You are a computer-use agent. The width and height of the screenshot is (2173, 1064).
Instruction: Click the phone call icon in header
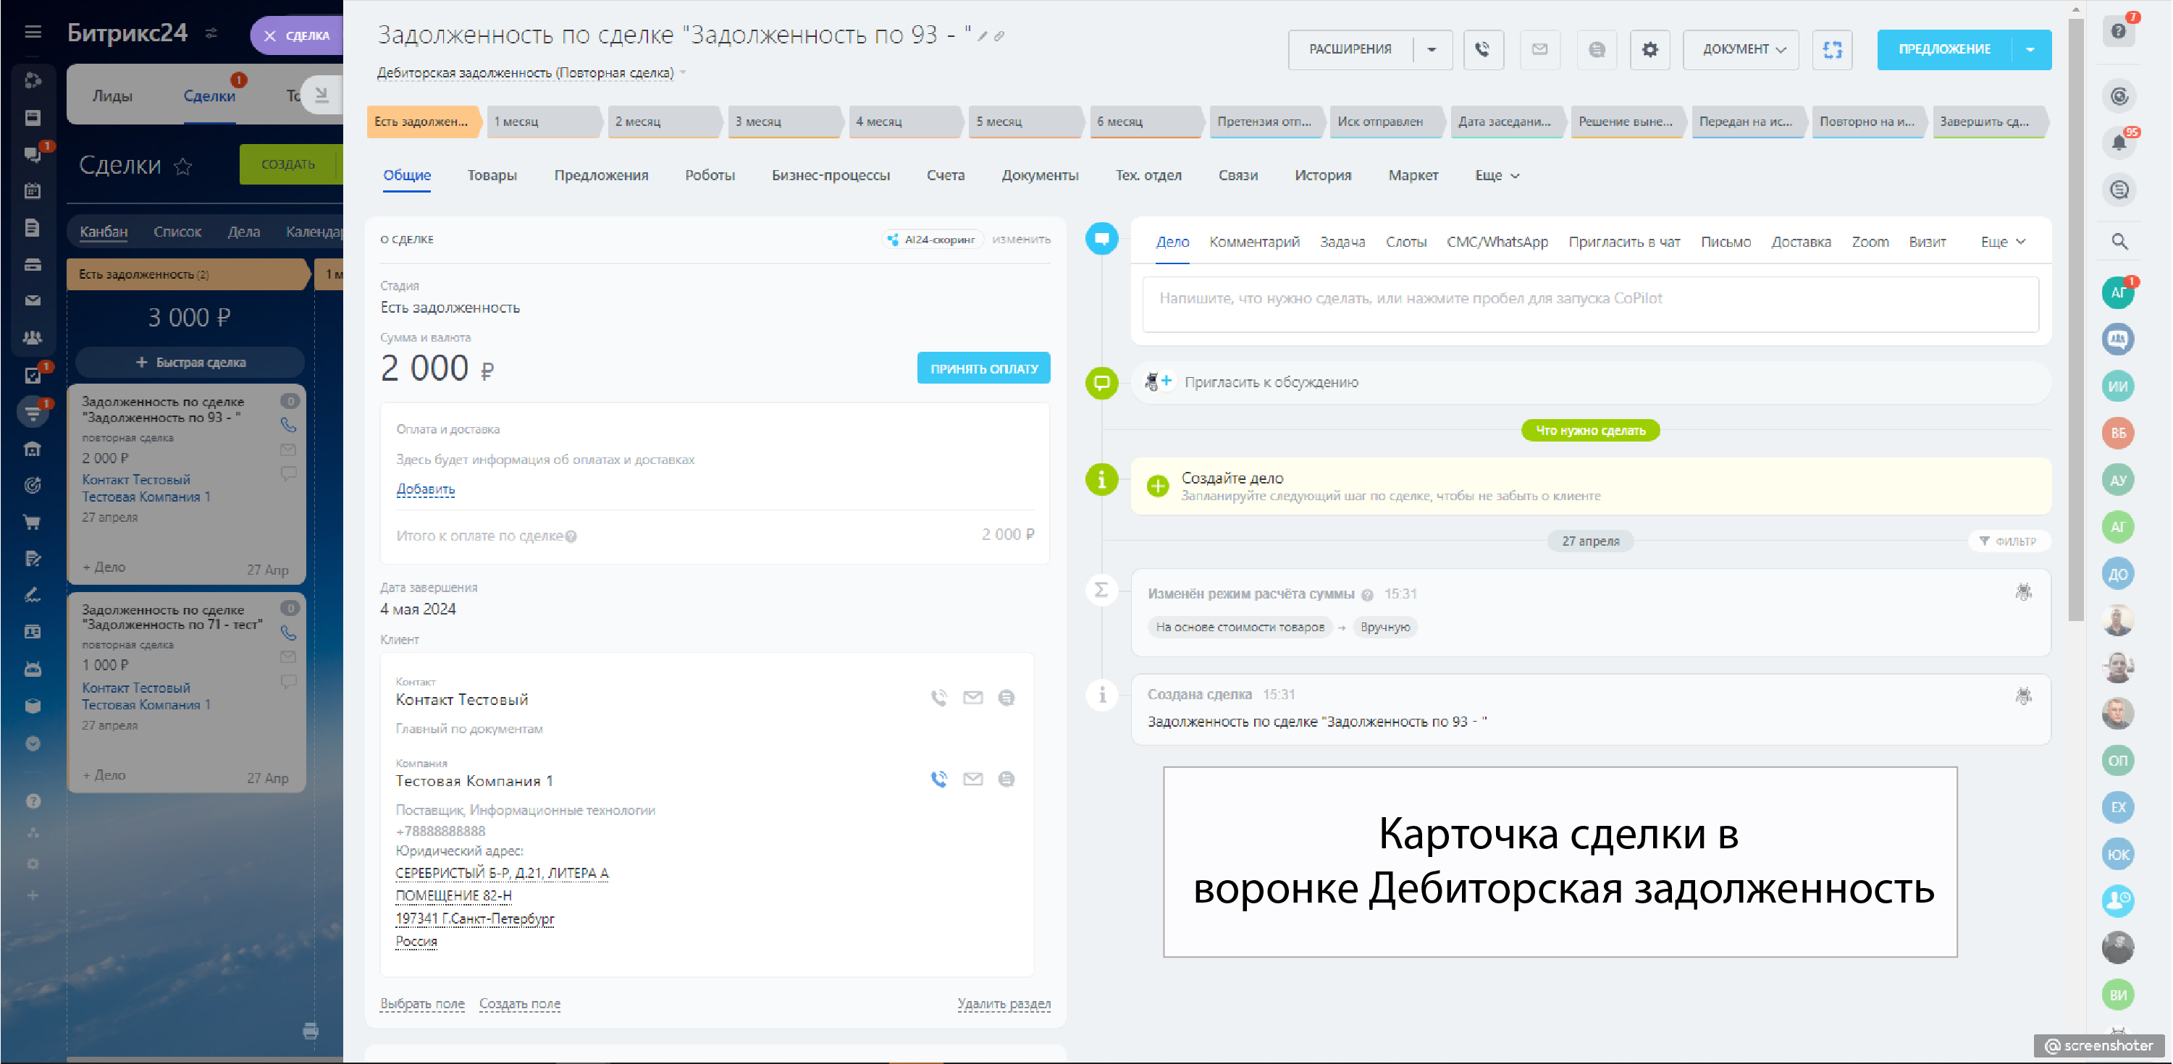[x=1482, y=50]
